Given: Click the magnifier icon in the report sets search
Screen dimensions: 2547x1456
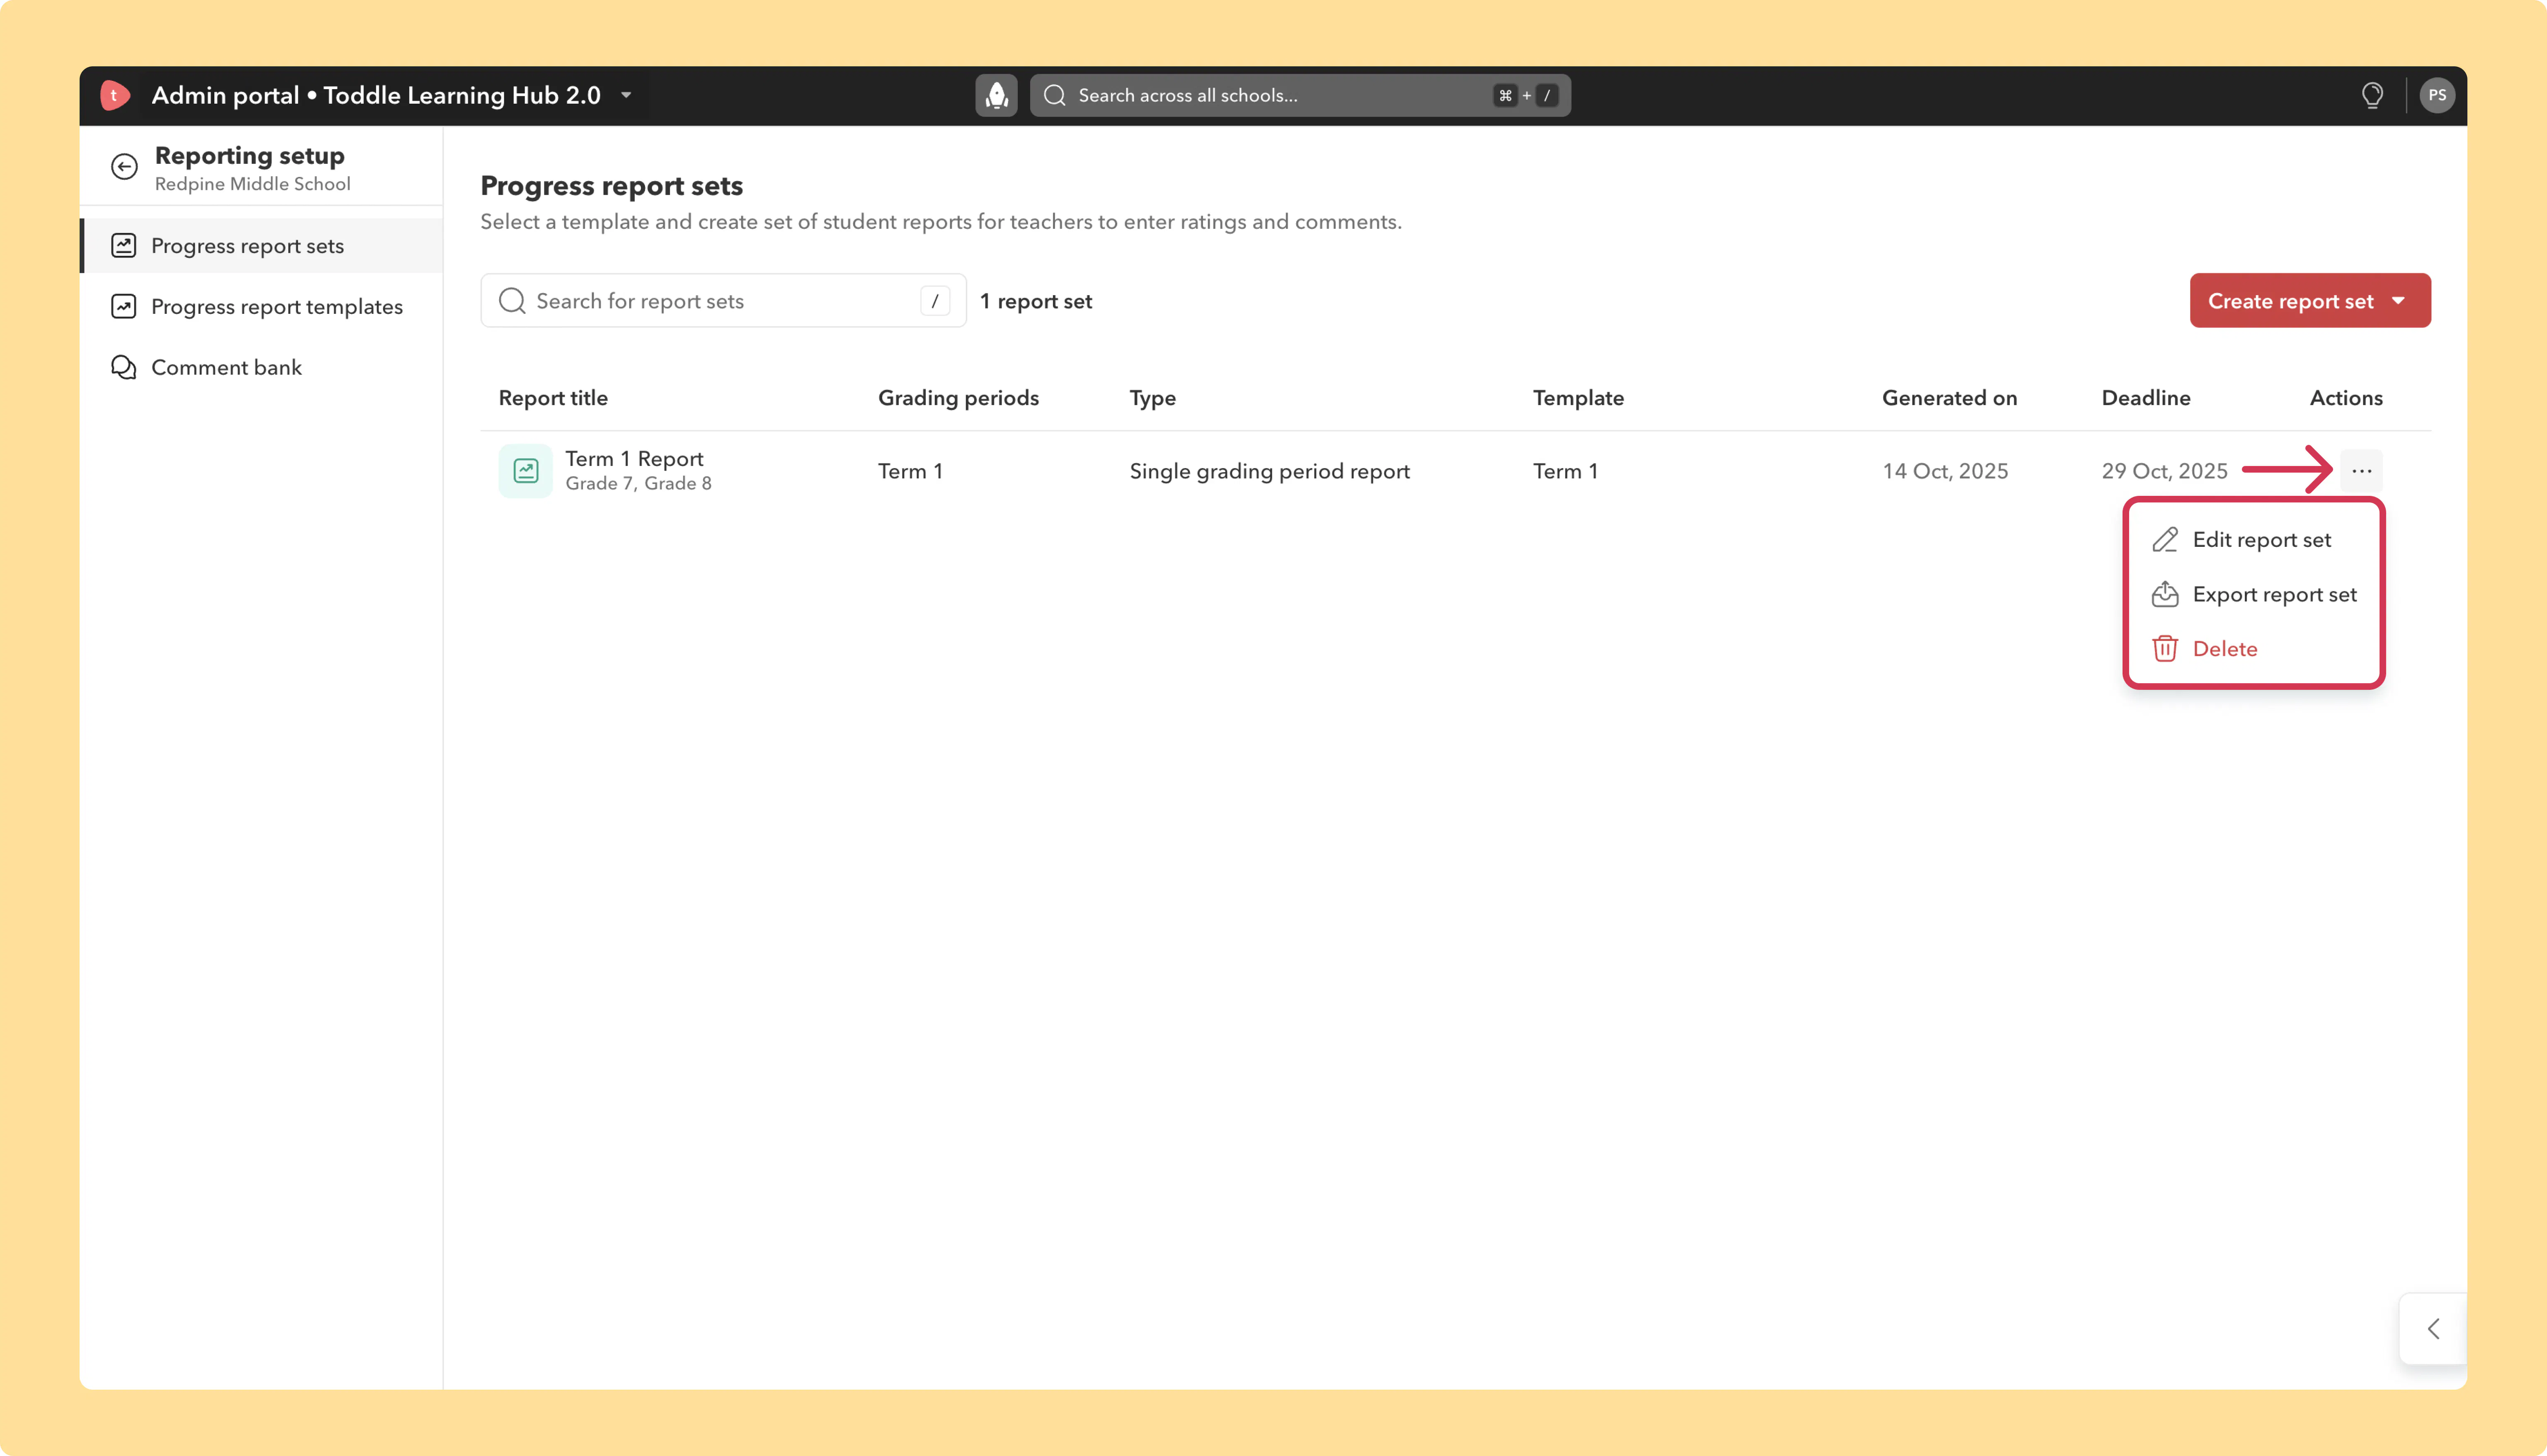Looking at the screenshot, I should pos(512,301).
